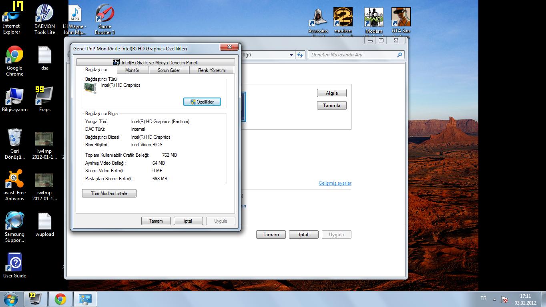Viewport: 546px width, 307px height.
Task: Open Intel(R) Grafik ve Medya Denetim Paneli tab
Action: coord(155,62)
